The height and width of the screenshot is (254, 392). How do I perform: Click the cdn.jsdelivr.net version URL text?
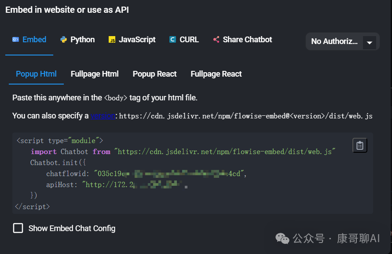[x=246, y=116]
